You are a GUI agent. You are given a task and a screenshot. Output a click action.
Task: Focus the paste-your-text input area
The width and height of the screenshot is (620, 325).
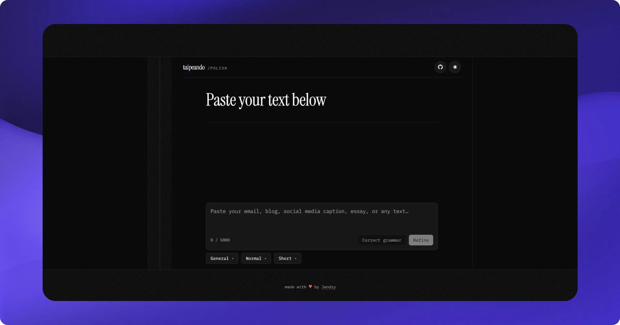[x=322, y=218]
